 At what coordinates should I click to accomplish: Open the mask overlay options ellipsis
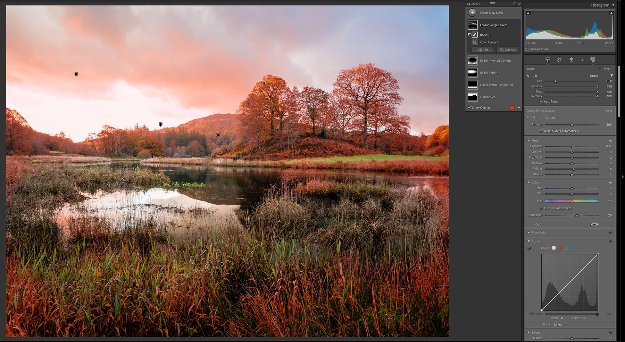pos(518,108)
